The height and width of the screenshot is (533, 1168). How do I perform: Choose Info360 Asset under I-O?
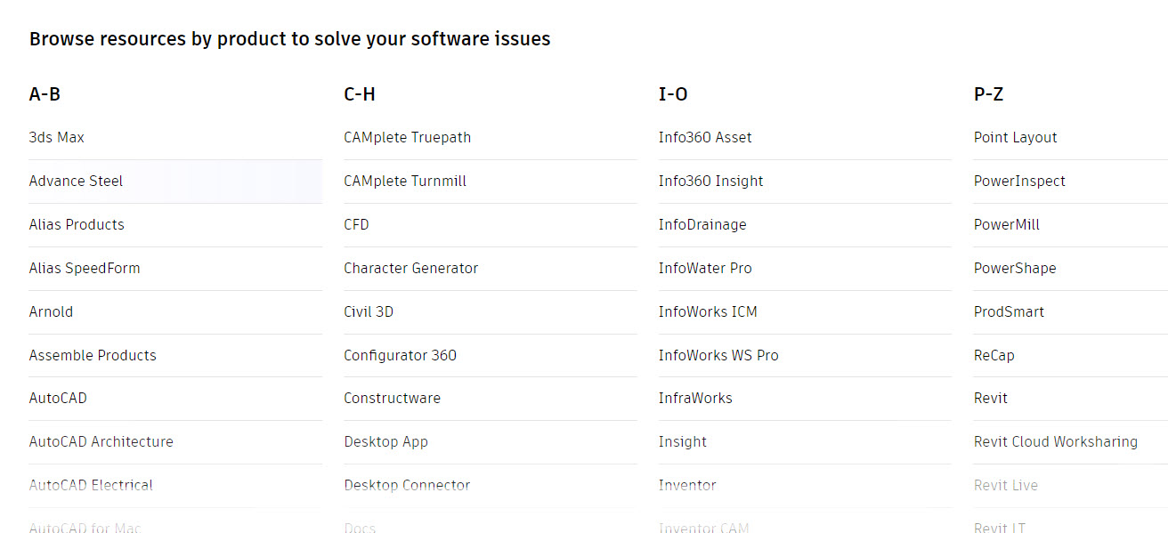[x=705, y=137]
